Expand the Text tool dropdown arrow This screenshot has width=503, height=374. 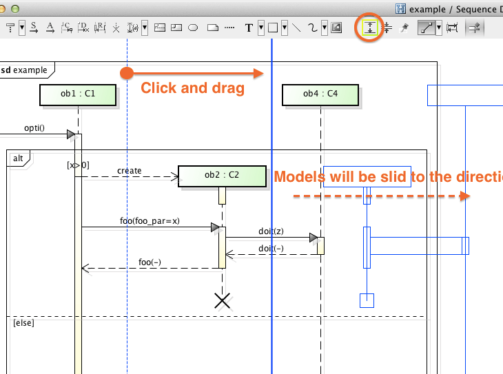pyautogui.click(x=261, y=28)
